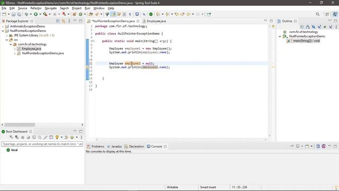The width and height of the screenshot is (339, 191).
Task: Collapse the com.fir.of.technology package in explorer
Action: (11, 44)
